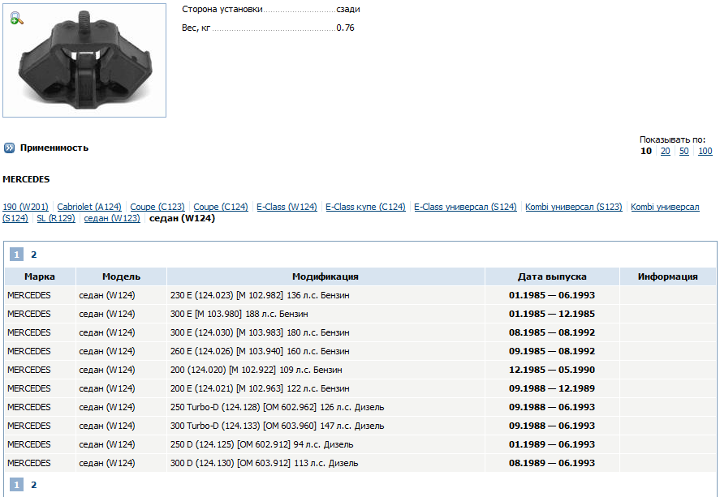This screenshot has height=497, width=720.
Task: Open the Kombi универсал (S124) link
Action: (665, 207)
